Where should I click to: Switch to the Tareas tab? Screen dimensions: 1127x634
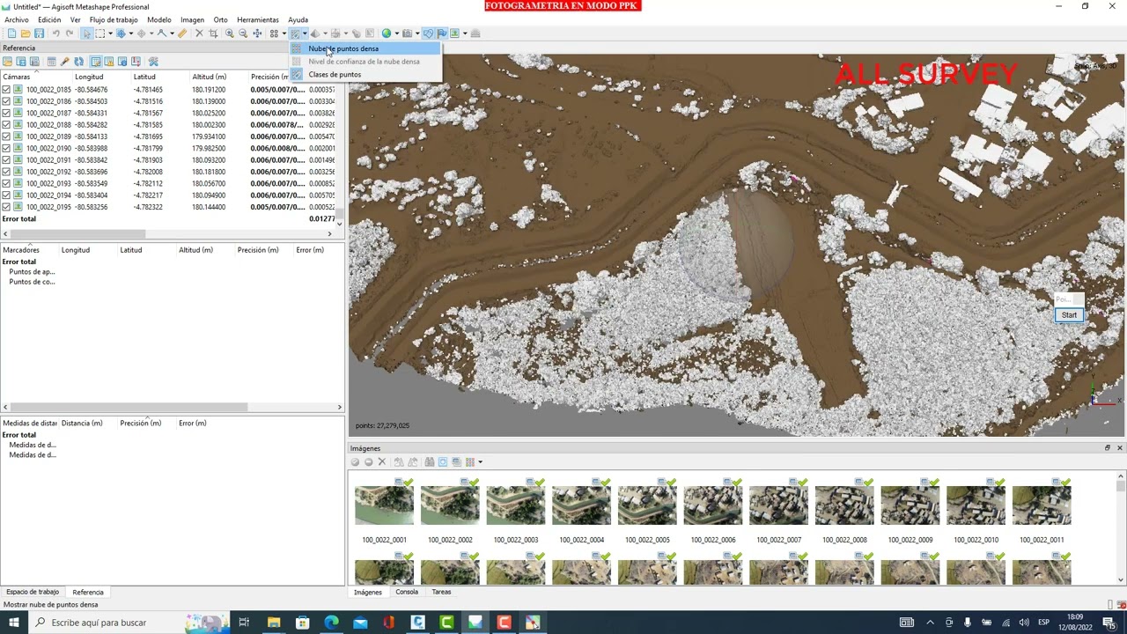[x=441, y=592]
